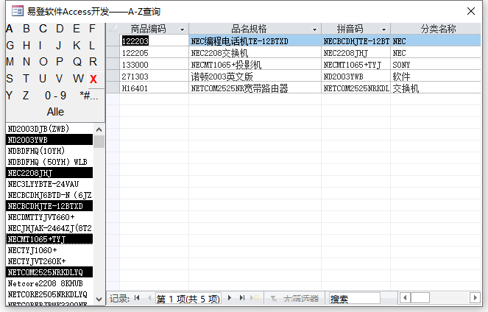The width and height of the screenshot is (488, 312).
Task: Select NDBDFHQ(10YH) list entry
Action: [49, 151]
